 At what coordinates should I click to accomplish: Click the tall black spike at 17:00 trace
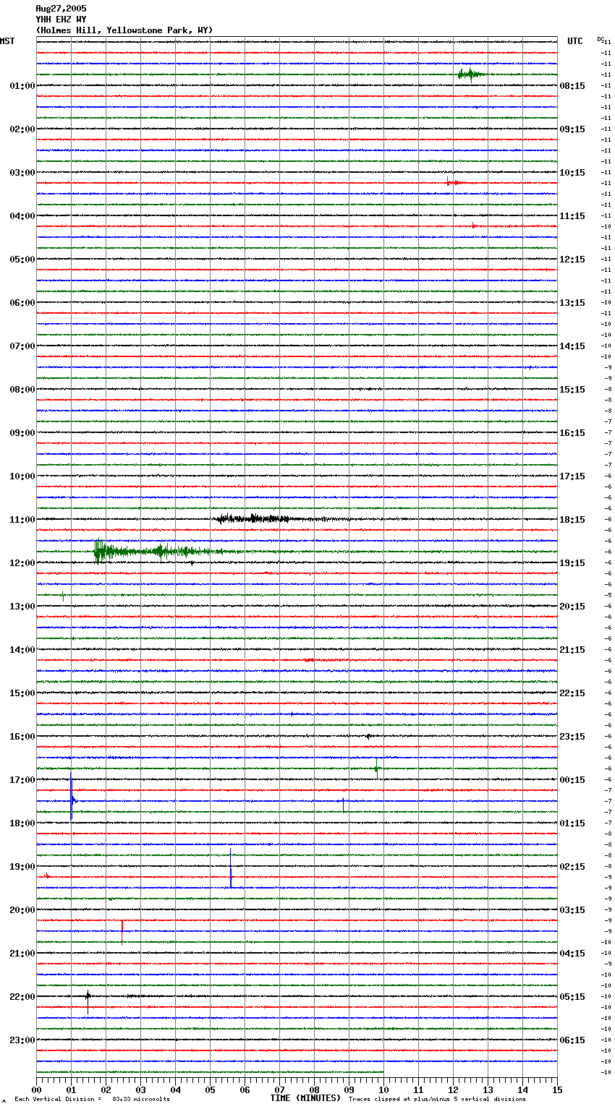71,795
